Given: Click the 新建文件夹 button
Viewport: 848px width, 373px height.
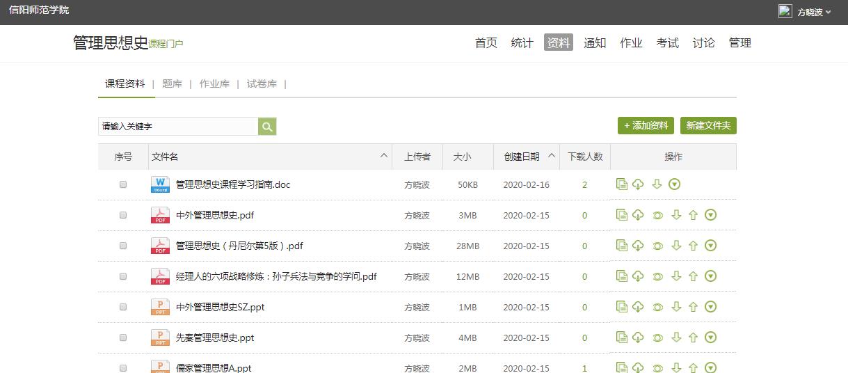Looking at the screenshot, I should tap(708, 126).
